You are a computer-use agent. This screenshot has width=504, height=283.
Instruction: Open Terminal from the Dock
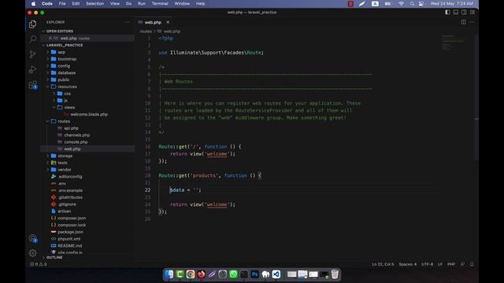tap(244, 274)
